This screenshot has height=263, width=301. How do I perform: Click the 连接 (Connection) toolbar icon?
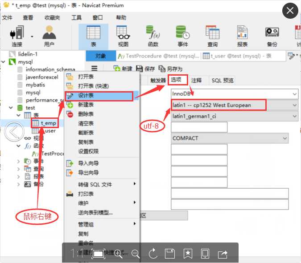coord(17,36)
